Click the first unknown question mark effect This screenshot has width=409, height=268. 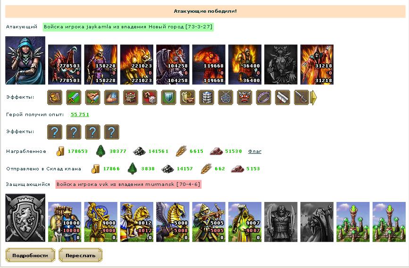point(55,132)
